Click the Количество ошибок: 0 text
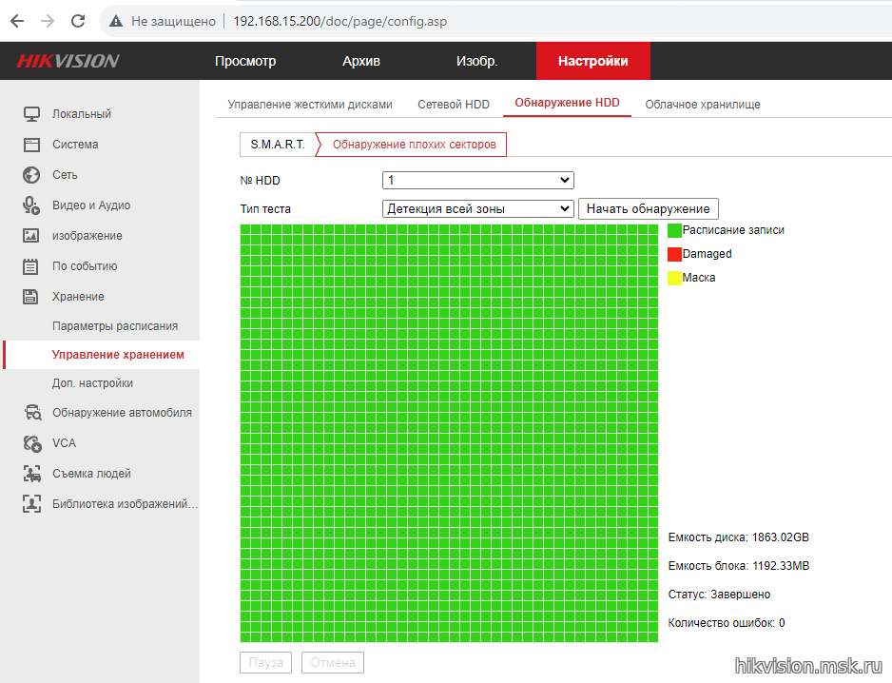This screenshot has height=683, width=892. 727,623
